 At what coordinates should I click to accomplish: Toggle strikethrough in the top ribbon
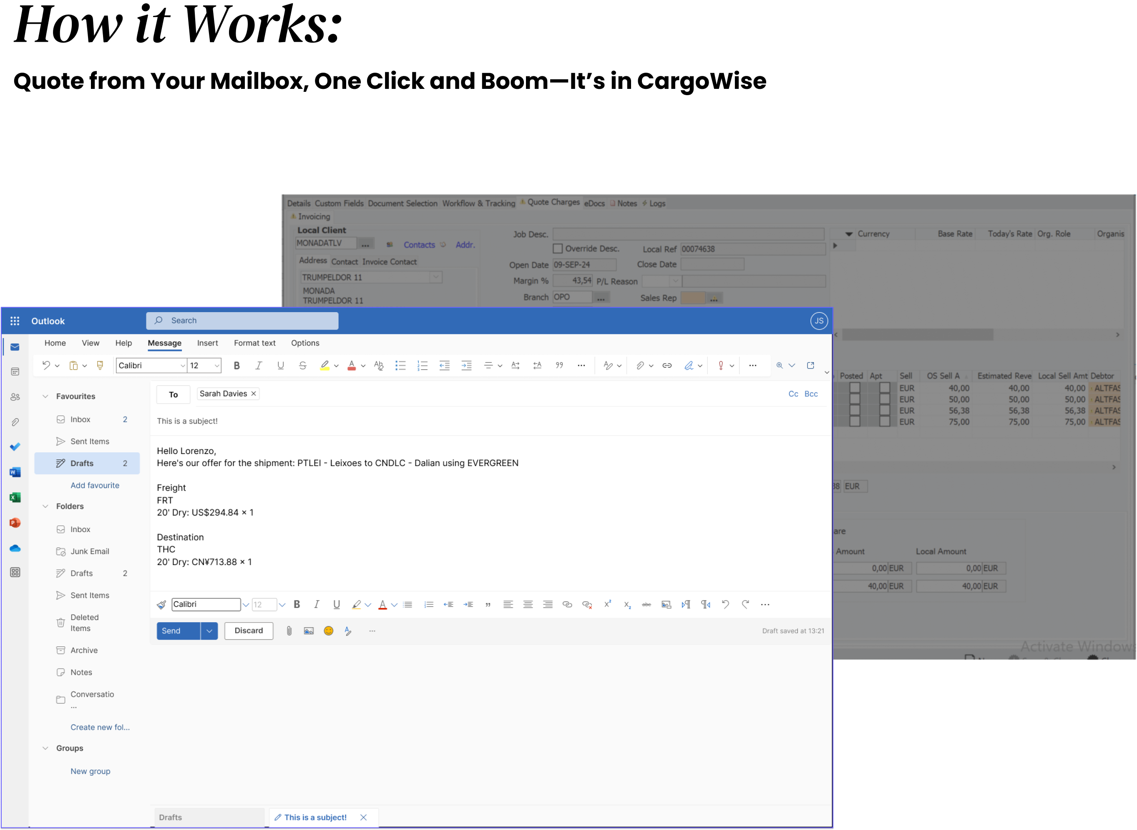coord(302,366)
